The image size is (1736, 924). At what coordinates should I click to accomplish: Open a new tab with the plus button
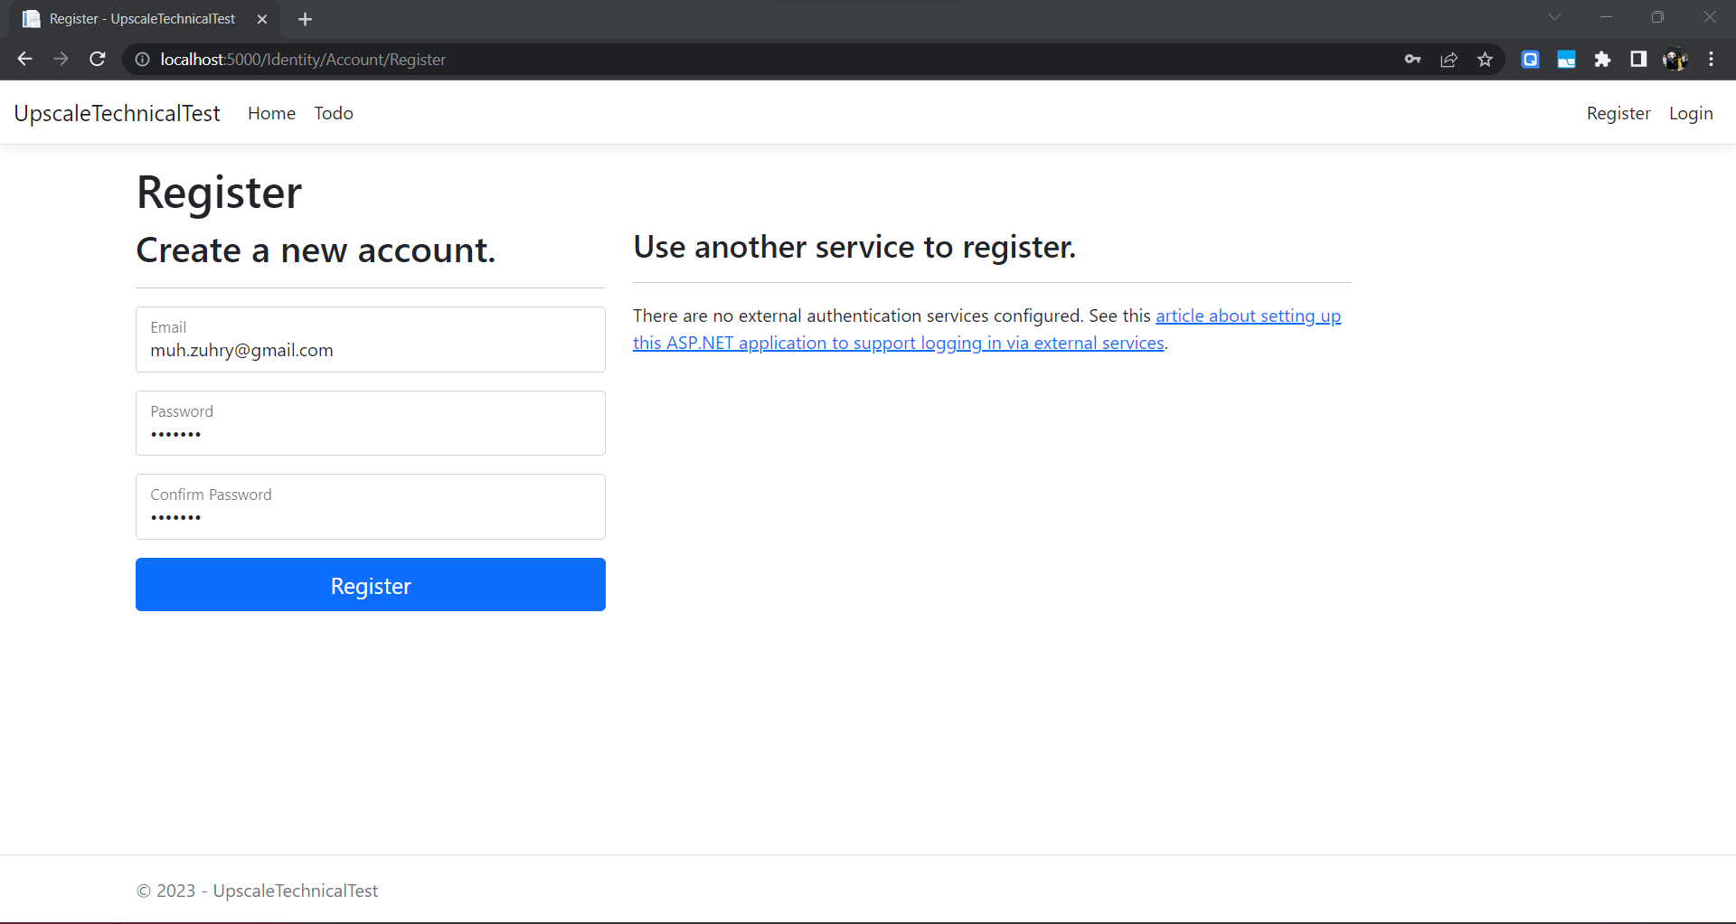(305, 18)
